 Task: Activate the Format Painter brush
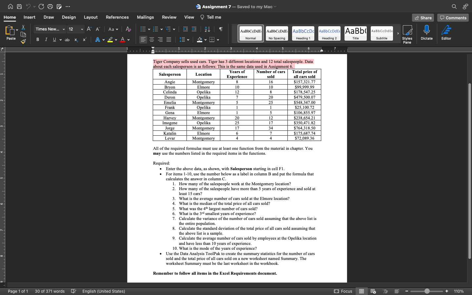click(23, 41)
